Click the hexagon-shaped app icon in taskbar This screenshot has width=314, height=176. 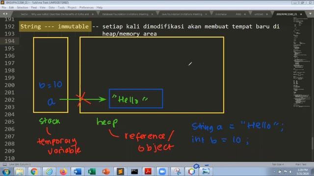click(191, 172)
